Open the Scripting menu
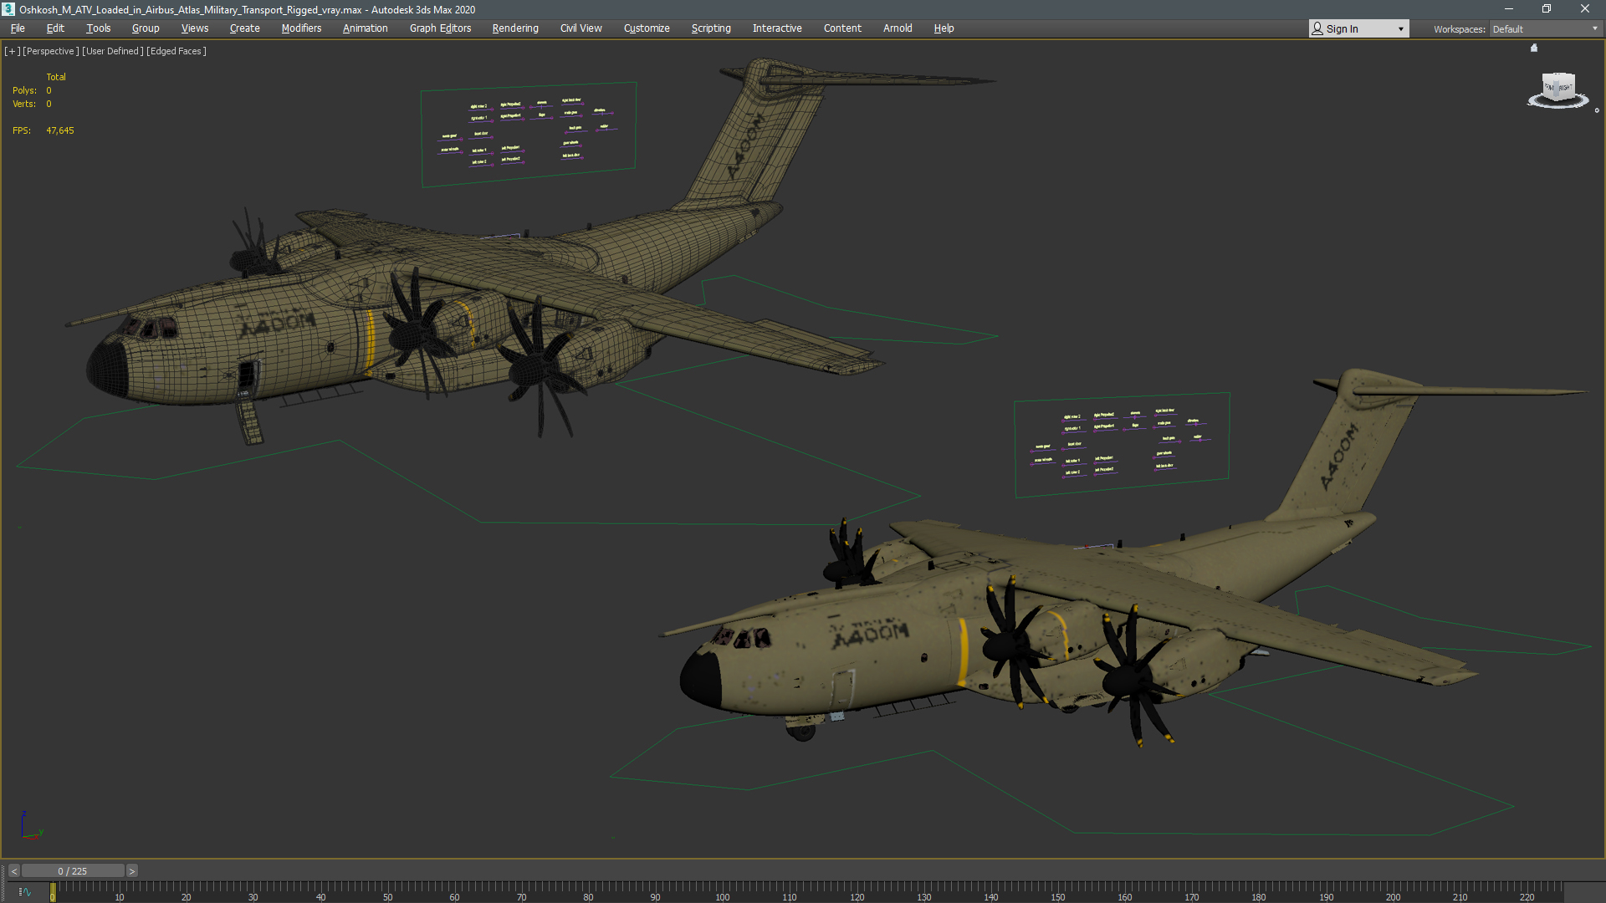The width and height of the screenshot is (1606, 903). (711, 28)
